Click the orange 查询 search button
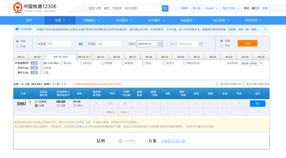Image resolution: width=286 pixels, height=158 pixels. point(247,43)
